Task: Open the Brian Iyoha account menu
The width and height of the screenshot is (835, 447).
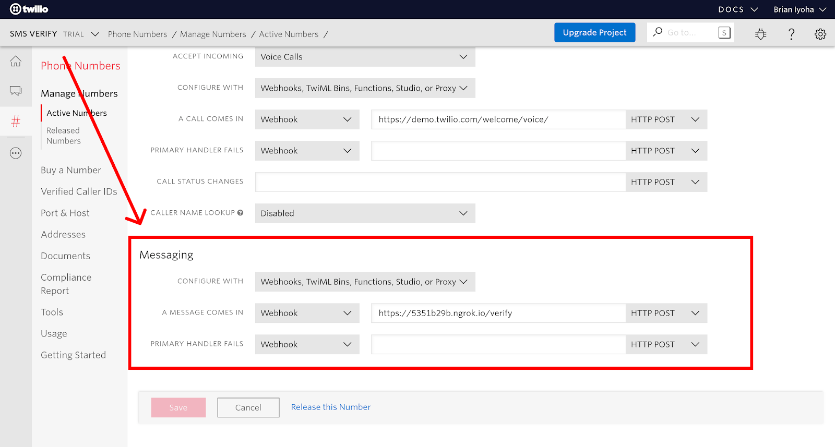Action: point(800,9)
